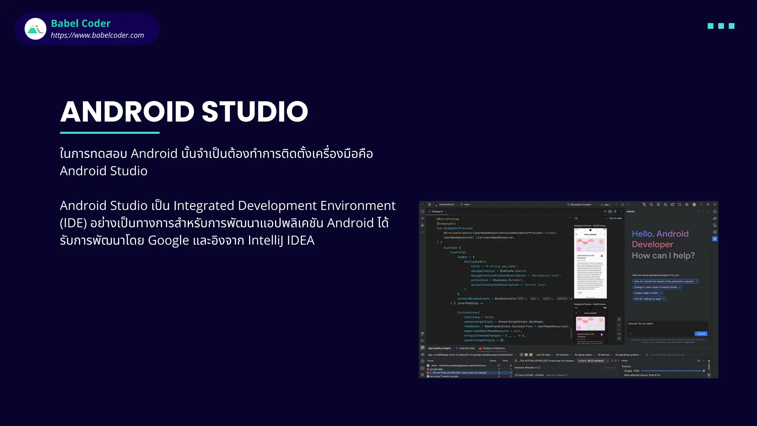This screenshot has height=426, width=757.
Task: Open the app run configuration dropdown
Action: (x=606, y=204)
